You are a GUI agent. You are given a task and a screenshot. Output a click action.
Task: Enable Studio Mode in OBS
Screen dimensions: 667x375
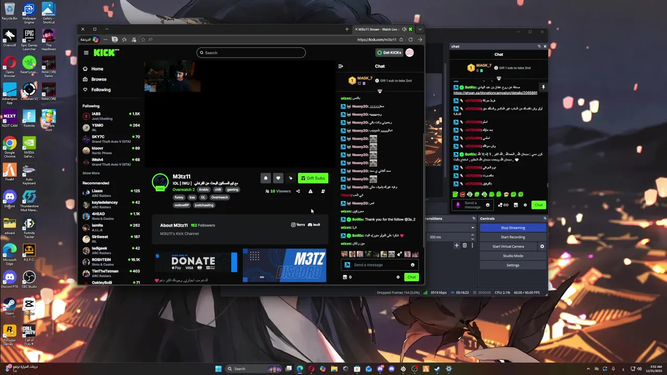tap(513, 256)
